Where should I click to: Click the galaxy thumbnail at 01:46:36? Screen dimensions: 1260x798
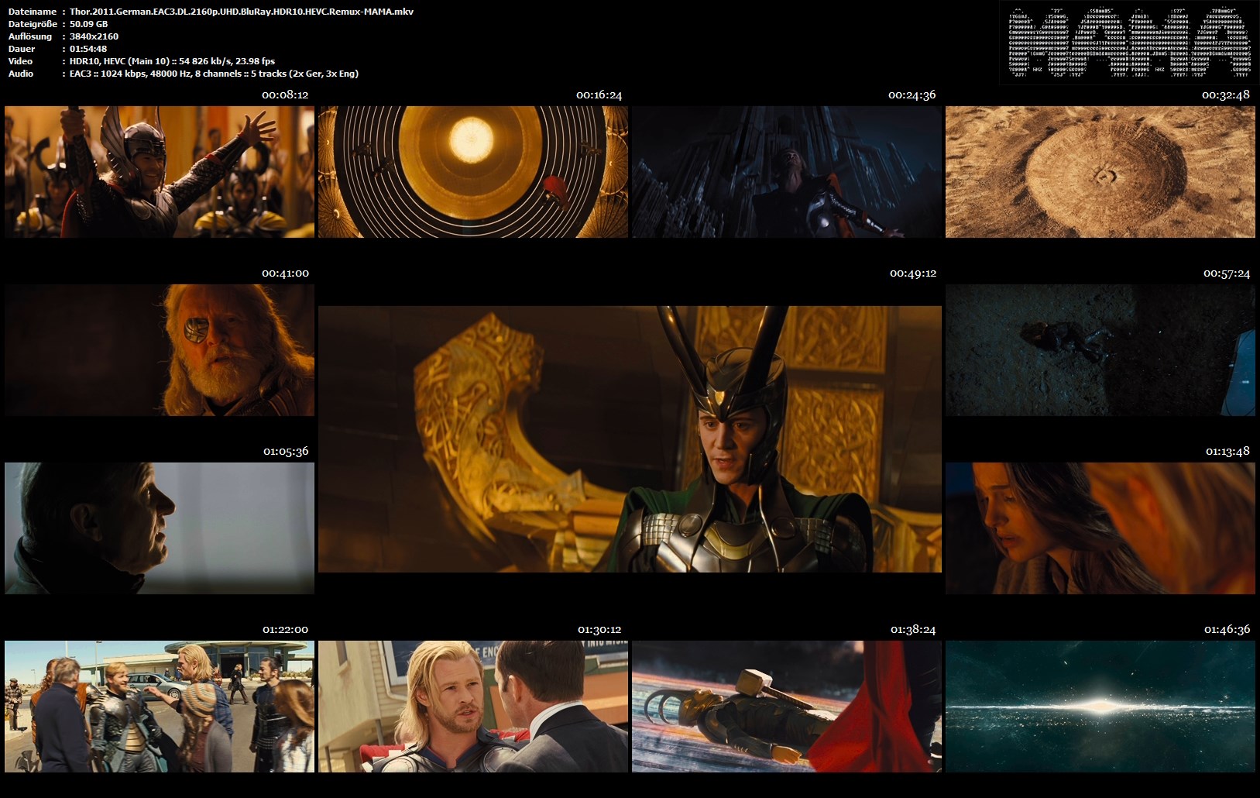(1100, 707)
